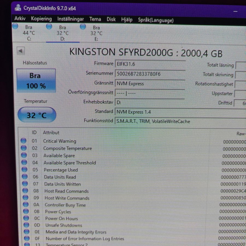Click the blue health orb for drive C:
This screenshot has width=246, height=246.
pyautogui.click(x=15, y=26)
